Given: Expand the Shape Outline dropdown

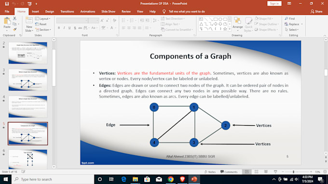Looking at the screenshot, I should coord(267,24).
